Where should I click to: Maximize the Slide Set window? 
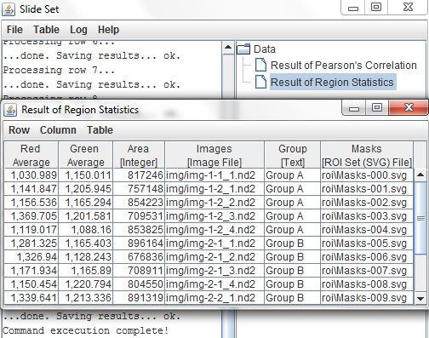pyautogui.click(x=376, y=8)
